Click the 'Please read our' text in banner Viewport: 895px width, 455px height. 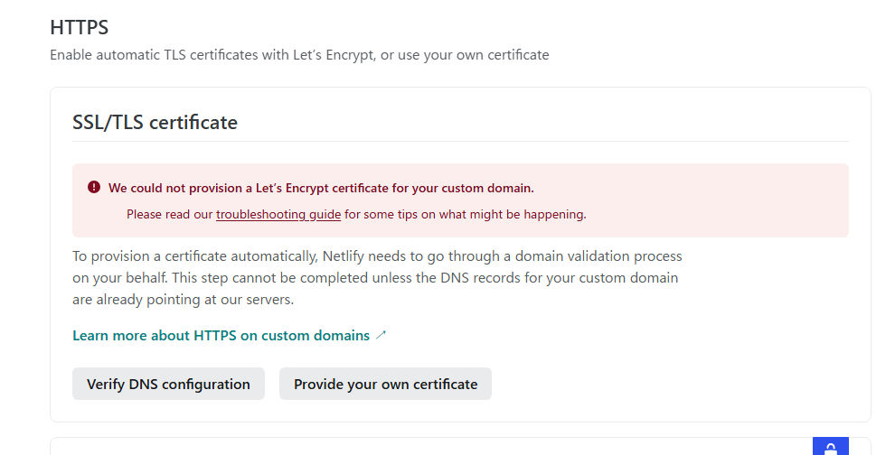pos(169,215)
